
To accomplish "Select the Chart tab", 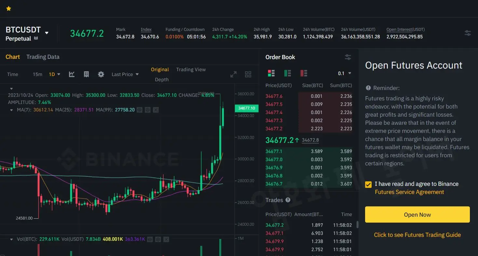I will pos(13,57).
